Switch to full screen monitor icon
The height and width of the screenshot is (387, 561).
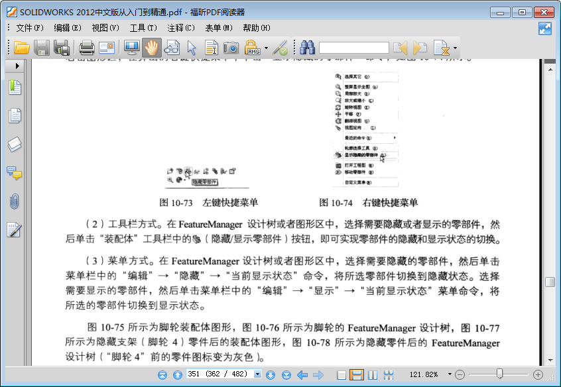131,48
